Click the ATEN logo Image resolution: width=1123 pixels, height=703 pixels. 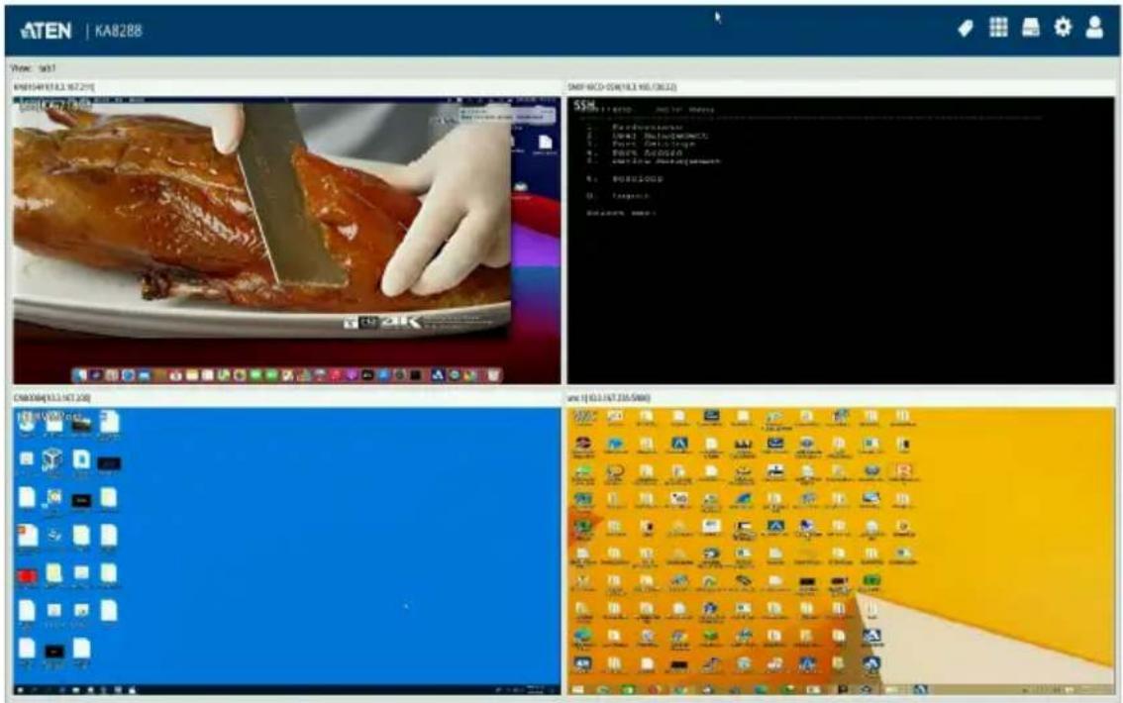pos(47,30)
